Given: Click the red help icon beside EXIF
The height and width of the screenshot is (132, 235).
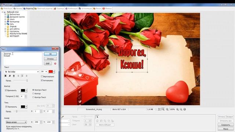Looking at the screenshot, I should [x=55, y=63].
